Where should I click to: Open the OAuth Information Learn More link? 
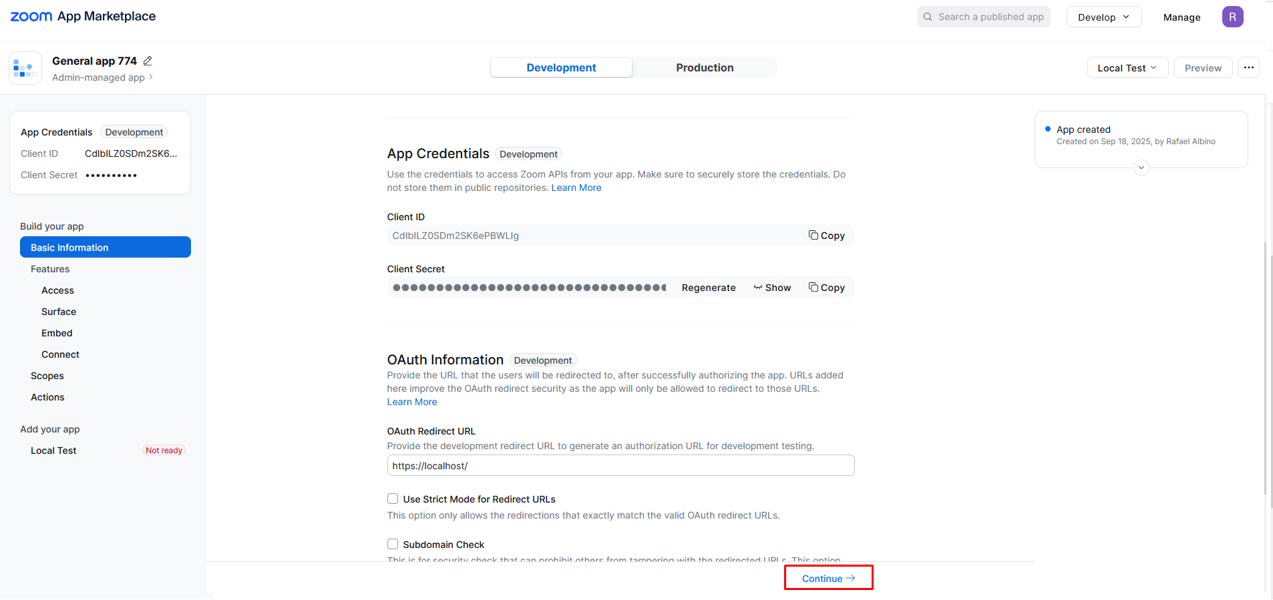click(x=412, y=402)
